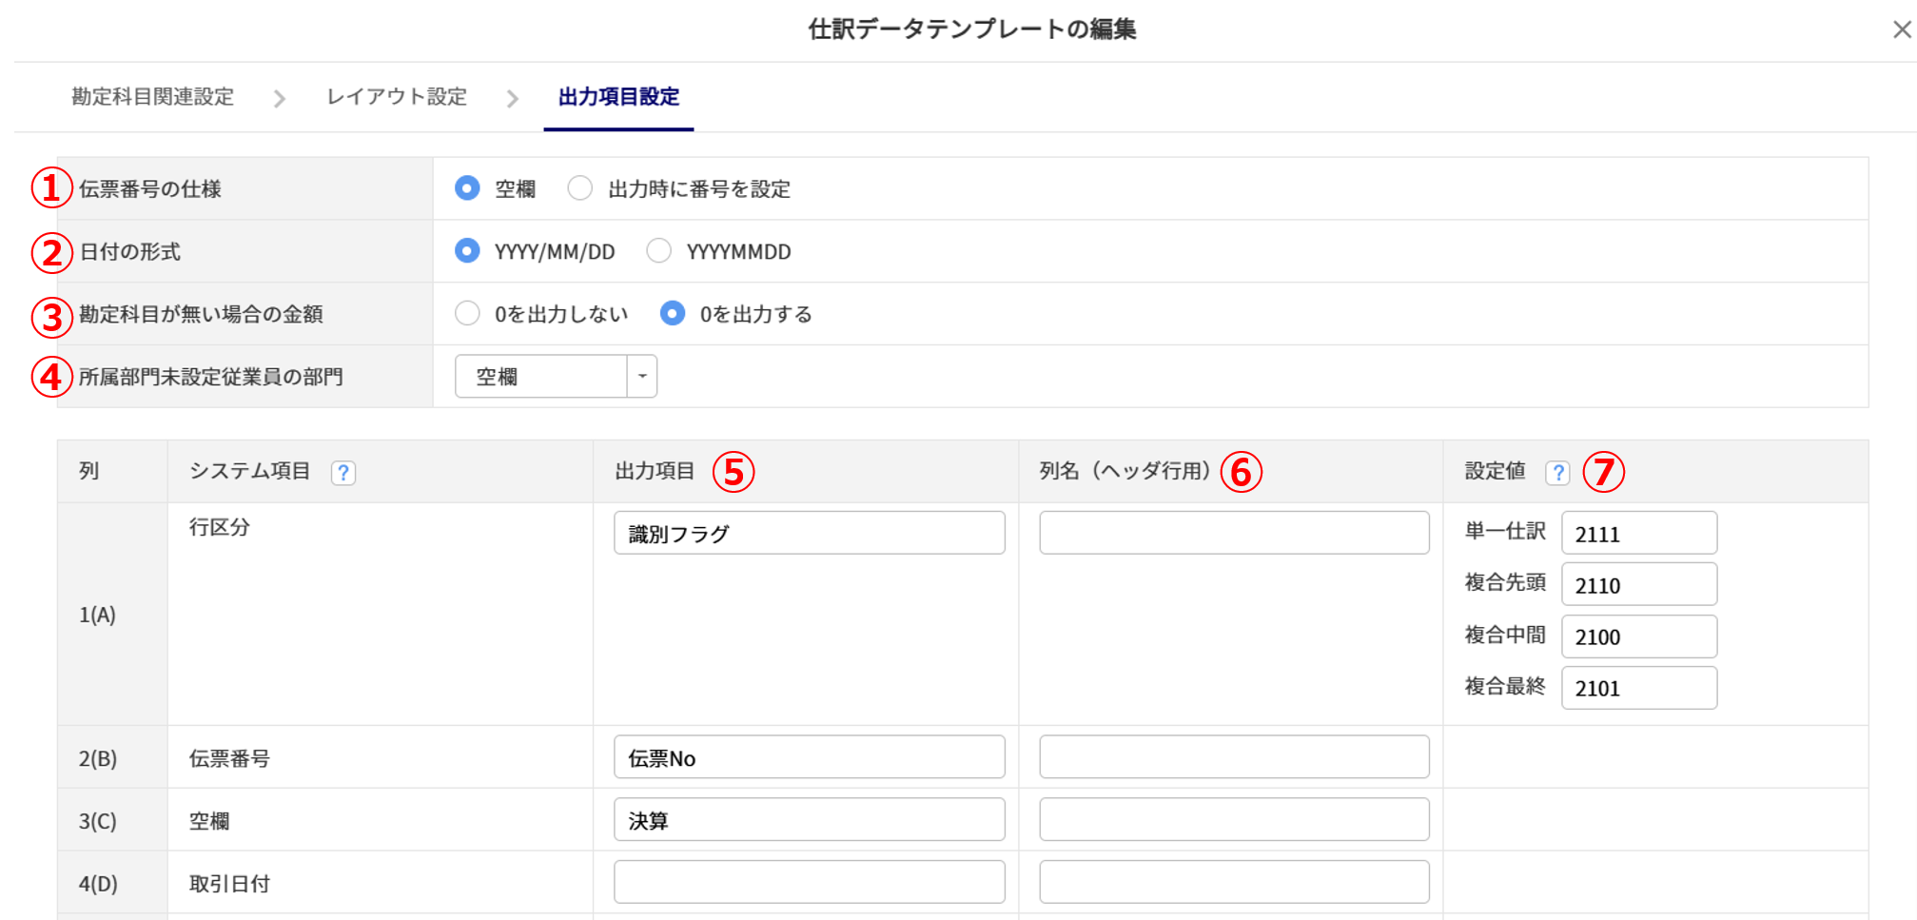The width and height of the screenshot is (1917, 920).
Task: Select 空欄 for 伝票番号の仕様
Action: [x=467, y=188]
